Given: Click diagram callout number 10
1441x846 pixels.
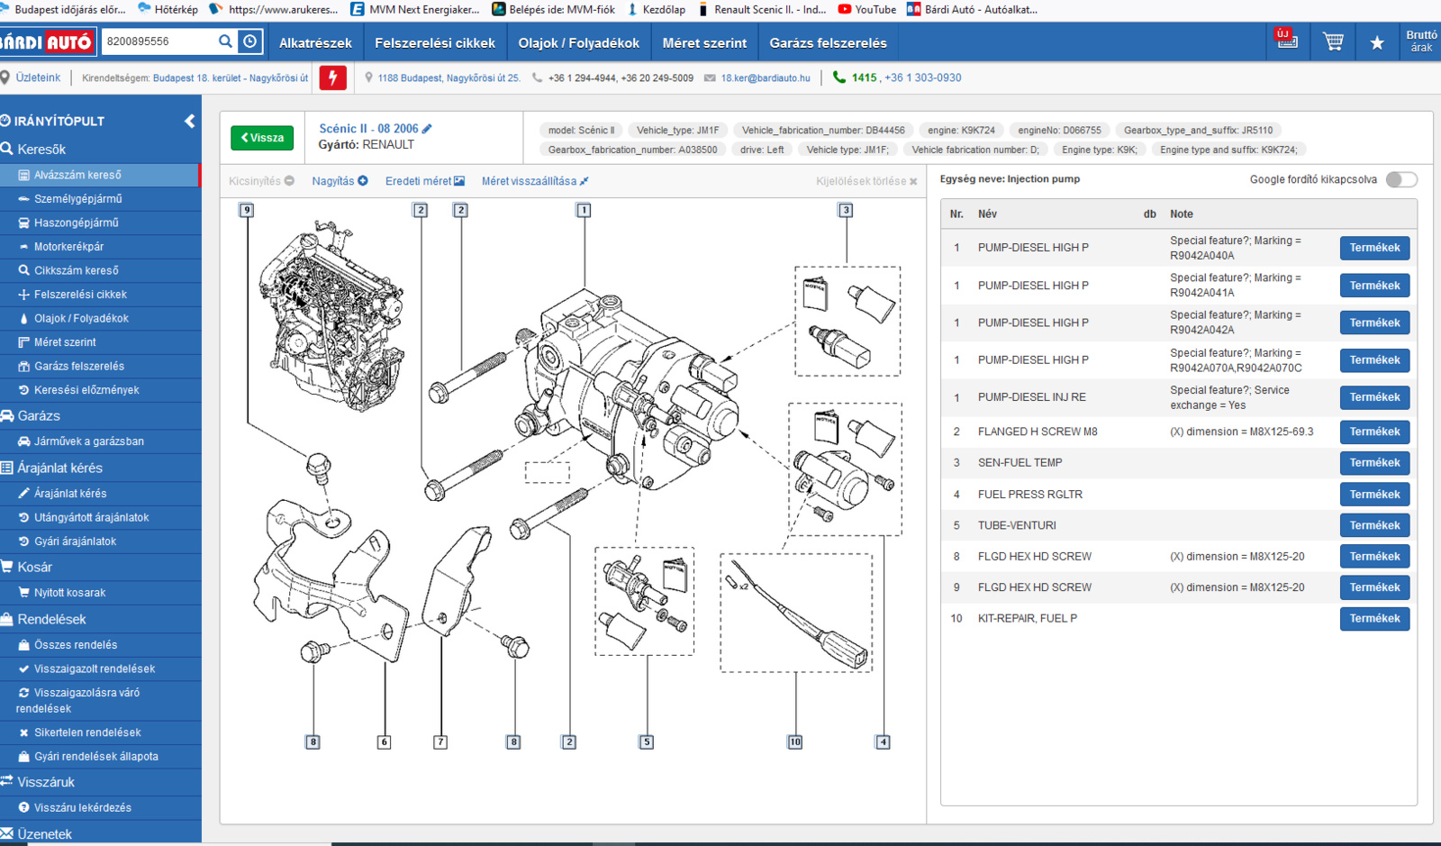Looking at the screenshot, I should (x=795, y=742).
